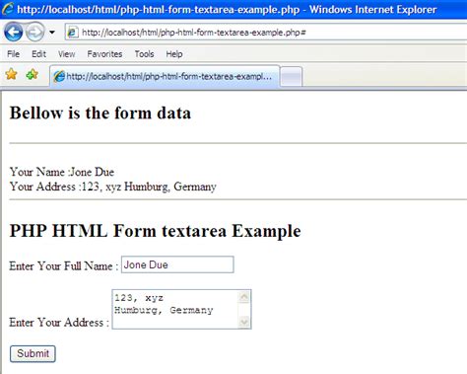Viewport: 467px width, 374px height.
Task: Click 'PHP HTML Form textarea Example' heading
Action: point(155,231)
